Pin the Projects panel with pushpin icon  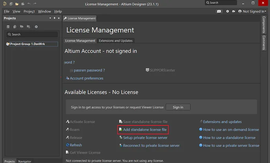coord(54,18)
